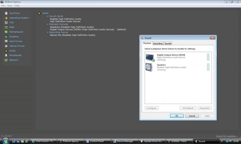
Task: Select the Operating System label
Action: click(x=19, y=18)
